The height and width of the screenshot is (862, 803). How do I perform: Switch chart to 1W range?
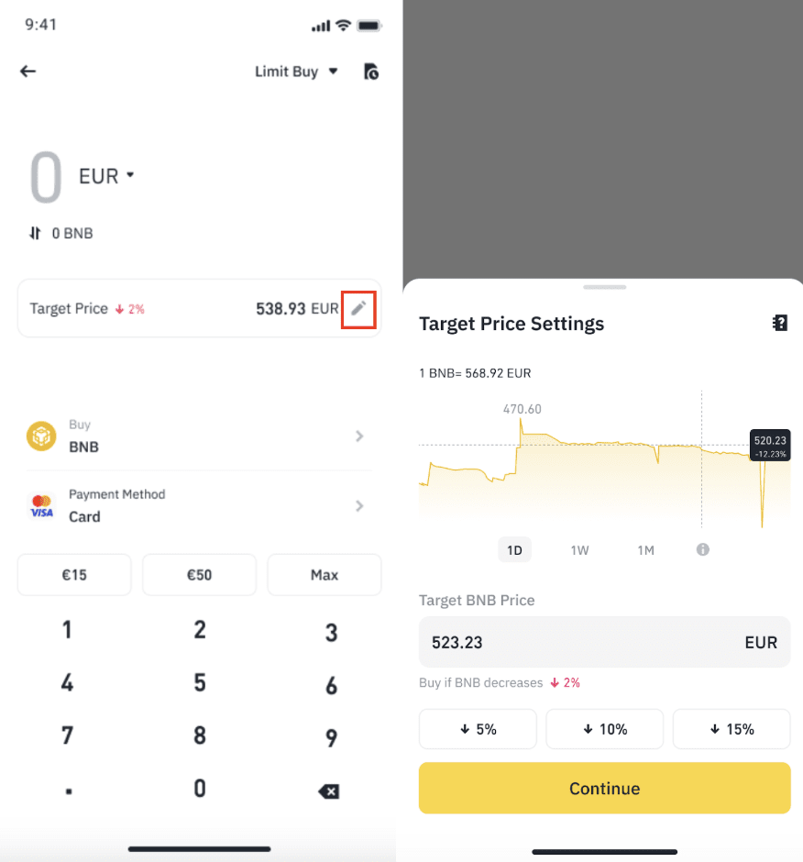[580, 549]
